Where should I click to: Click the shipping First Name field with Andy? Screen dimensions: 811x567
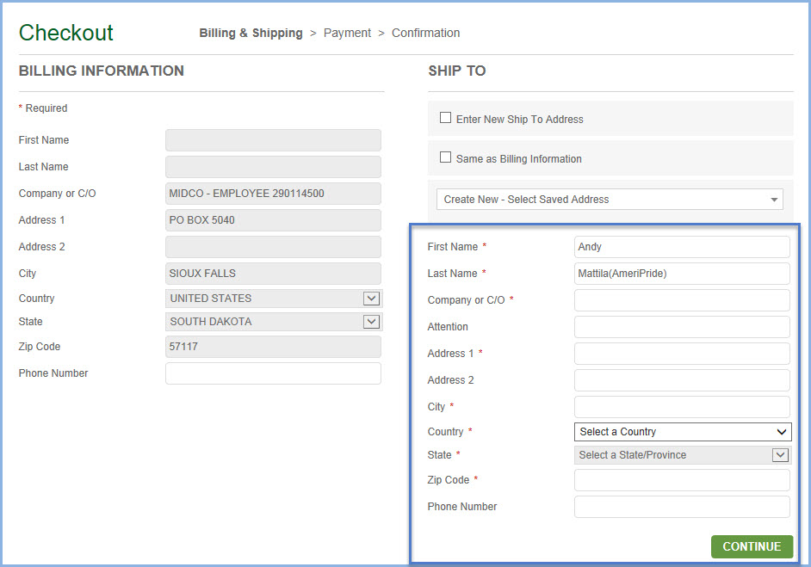[682, 247]
